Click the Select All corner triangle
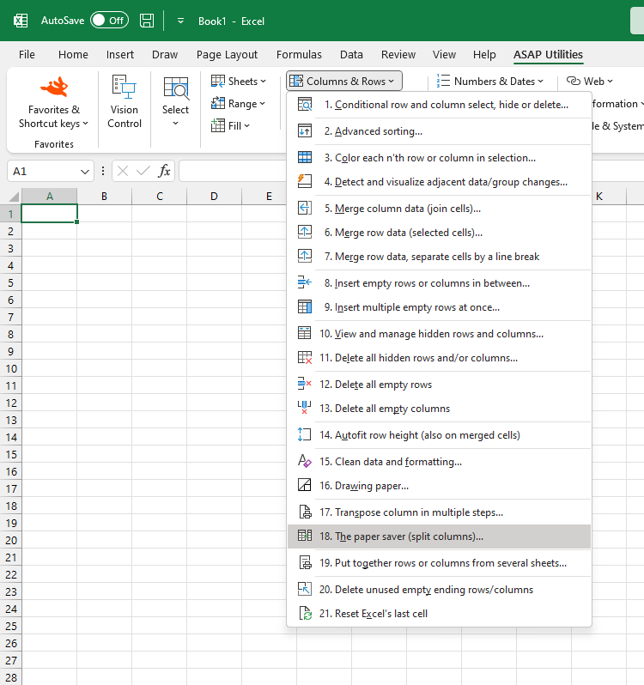Image resolution: width=644 pixels, height=685 pixels. tap(14, 197)
